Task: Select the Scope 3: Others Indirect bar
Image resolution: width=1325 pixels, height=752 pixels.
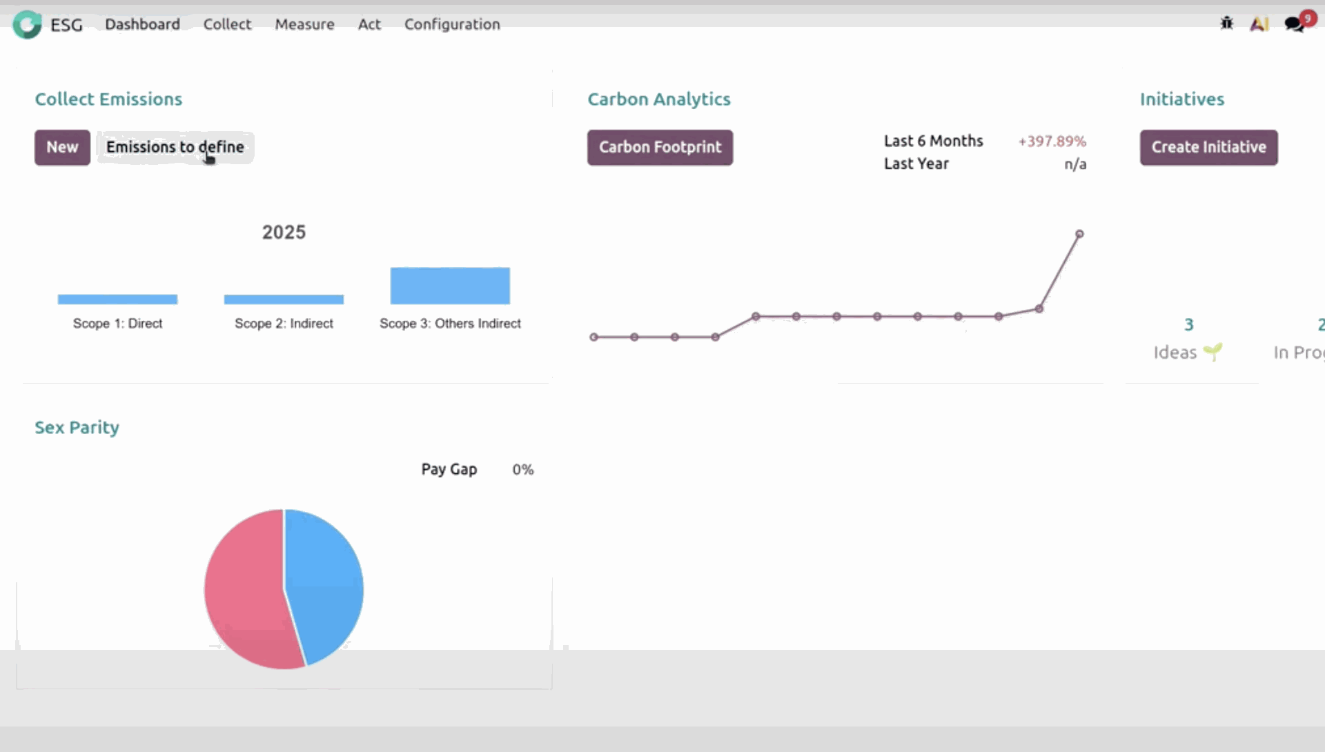Action: point(449,286)
